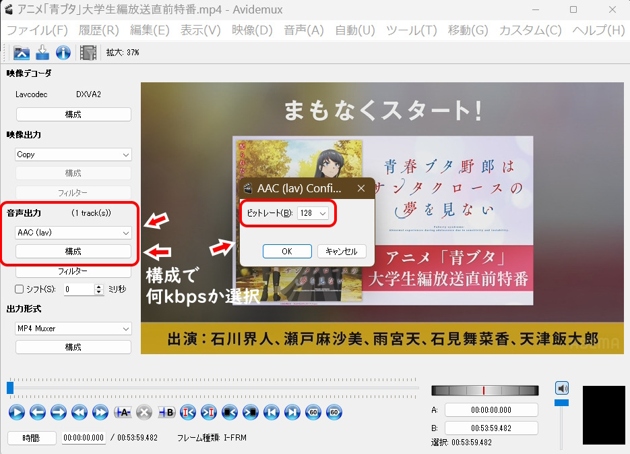Viewport: 630px width, 454px height.
Task: Open the ヘルプ(H) menu
Action: pyautogui.click(x=598, y=30)
